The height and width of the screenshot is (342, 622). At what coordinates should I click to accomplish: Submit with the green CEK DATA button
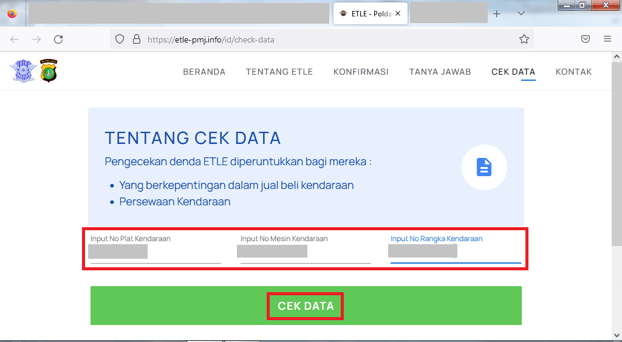(x=306, y=306)
